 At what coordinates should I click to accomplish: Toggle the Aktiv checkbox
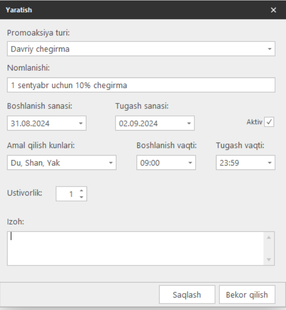269,122
